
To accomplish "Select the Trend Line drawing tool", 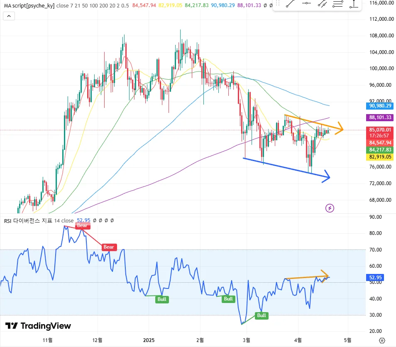I will click(291, 4).
